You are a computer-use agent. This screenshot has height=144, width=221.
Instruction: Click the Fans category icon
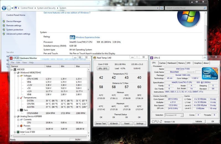point(21,110)
